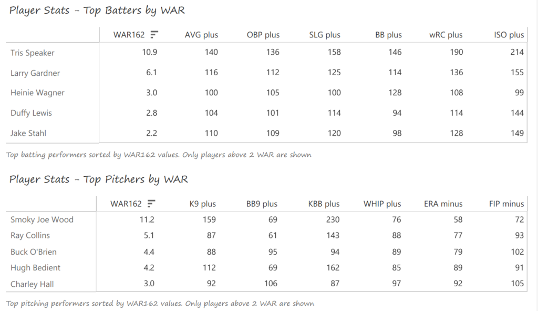Sort pitchers by BB9 plus
The image size is (538, 311).
(262, 204)
